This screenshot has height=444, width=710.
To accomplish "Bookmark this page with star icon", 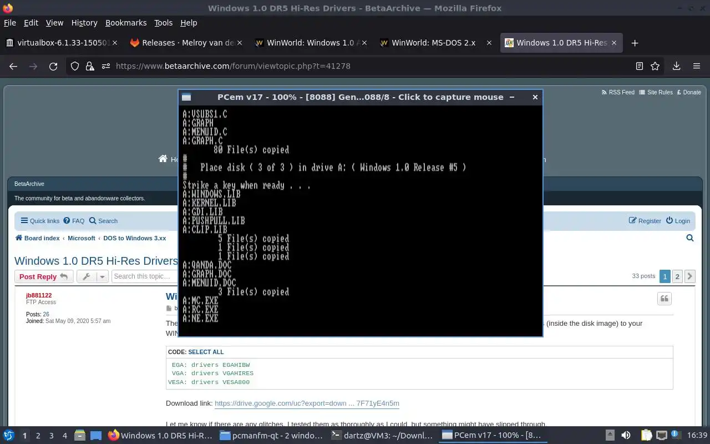I will pos(655,66).
